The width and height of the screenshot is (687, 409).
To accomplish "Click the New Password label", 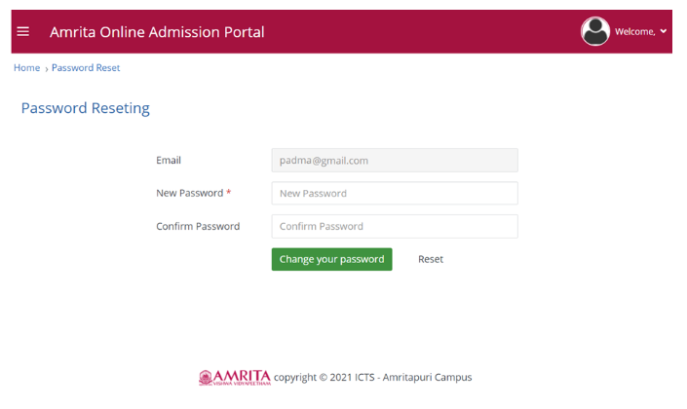I will 189,194.
